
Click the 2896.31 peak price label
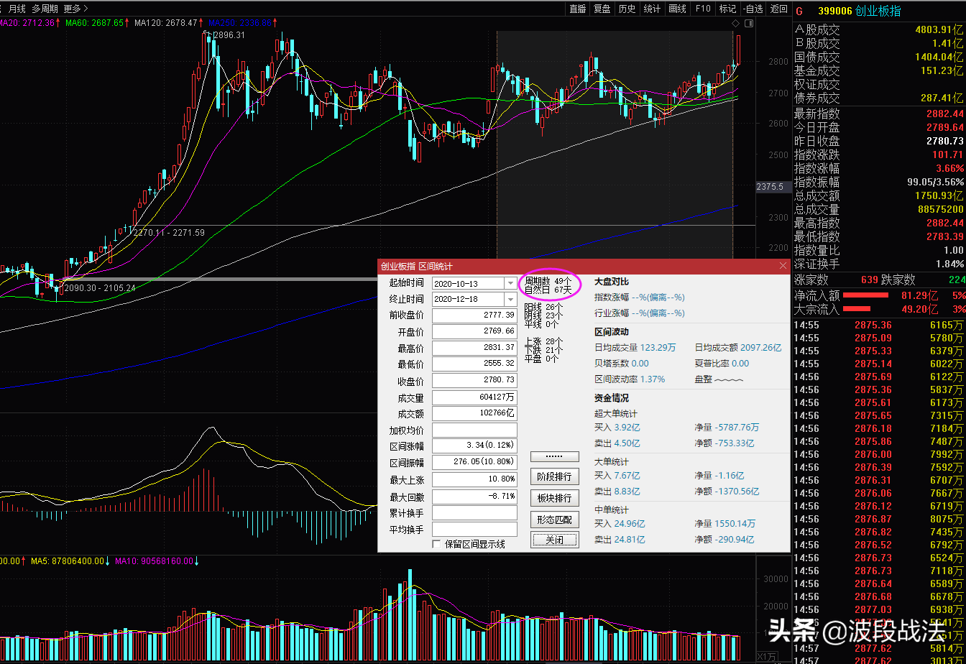229,35
